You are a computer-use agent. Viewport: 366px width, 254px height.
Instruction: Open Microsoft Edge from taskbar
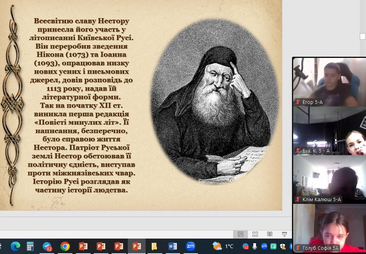click(x=15, y=246)
